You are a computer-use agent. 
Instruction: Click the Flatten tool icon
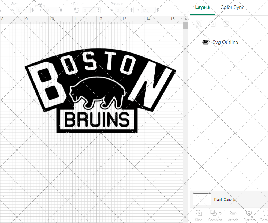click(x=249, y=213)
